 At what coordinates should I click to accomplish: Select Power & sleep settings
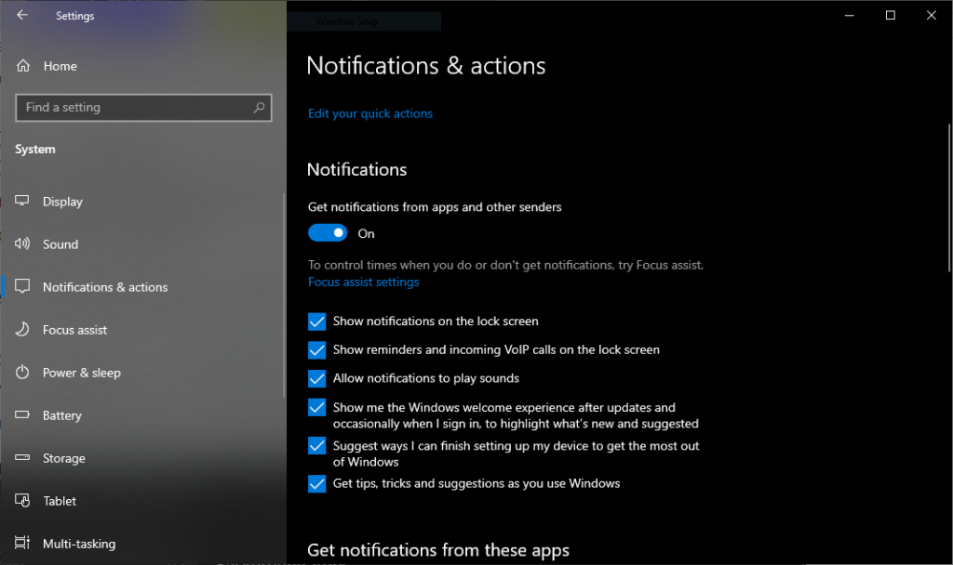click(80, 372)
